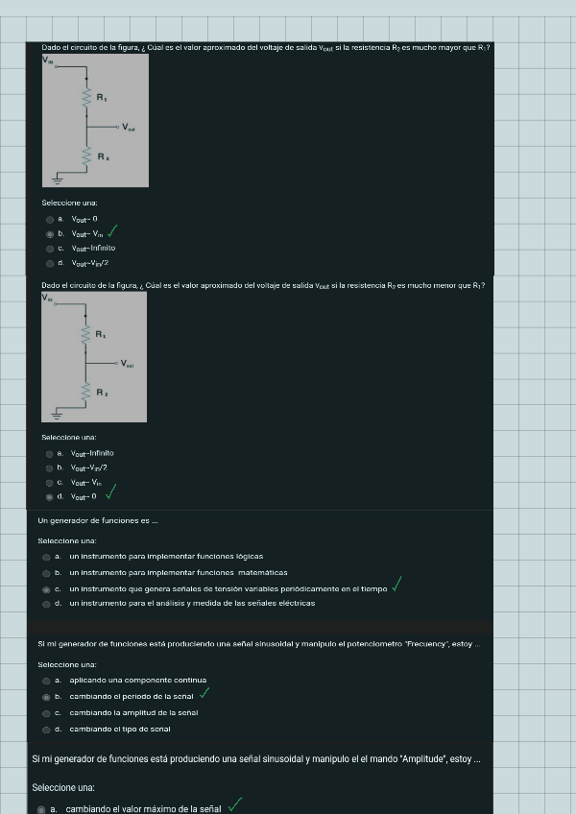Select 'cambiando la amplitud de la señal' option
576x814 pixels.
(x=46, y=713)
